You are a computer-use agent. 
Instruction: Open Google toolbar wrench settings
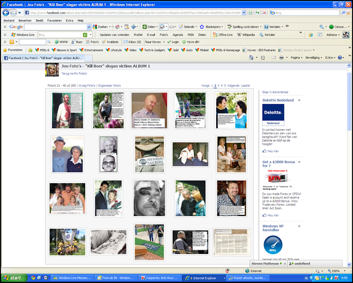click(322, 27)
